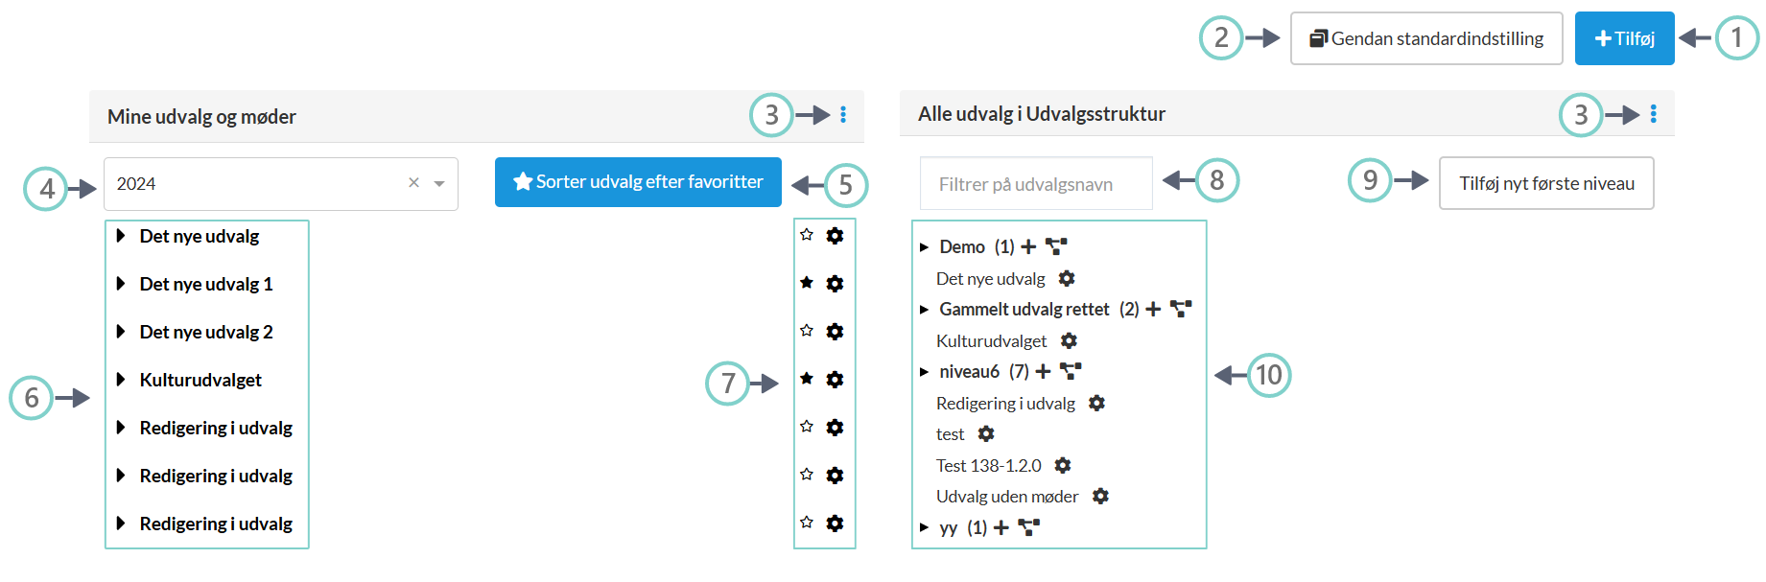Screen dimensions: 1766x582
Task: Focus the Filtrer på udvalgsnavn field
Action: pos(1035,184)
